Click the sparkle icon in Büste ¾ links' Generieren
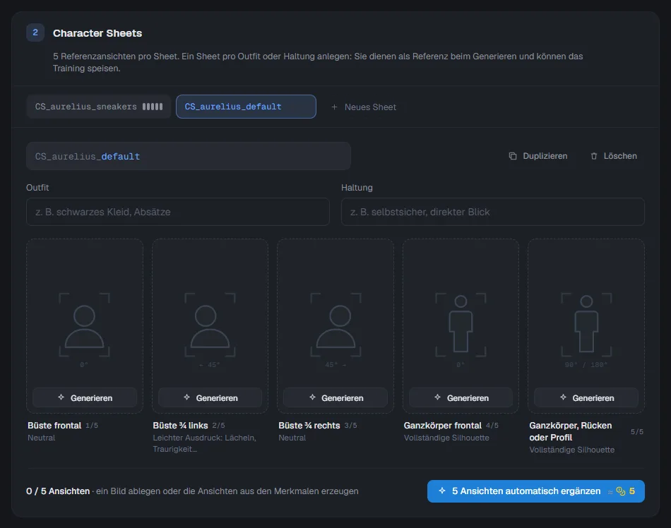The height and width of the screenshot is (528, 671). [x=186, y=397]
